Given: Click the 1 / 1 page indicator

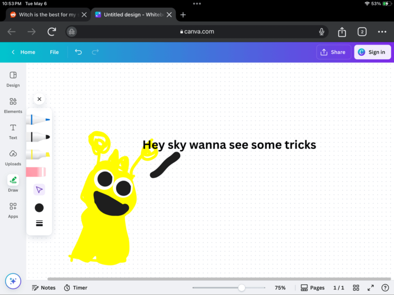Looking at the screenshot, I should point(339,288).
